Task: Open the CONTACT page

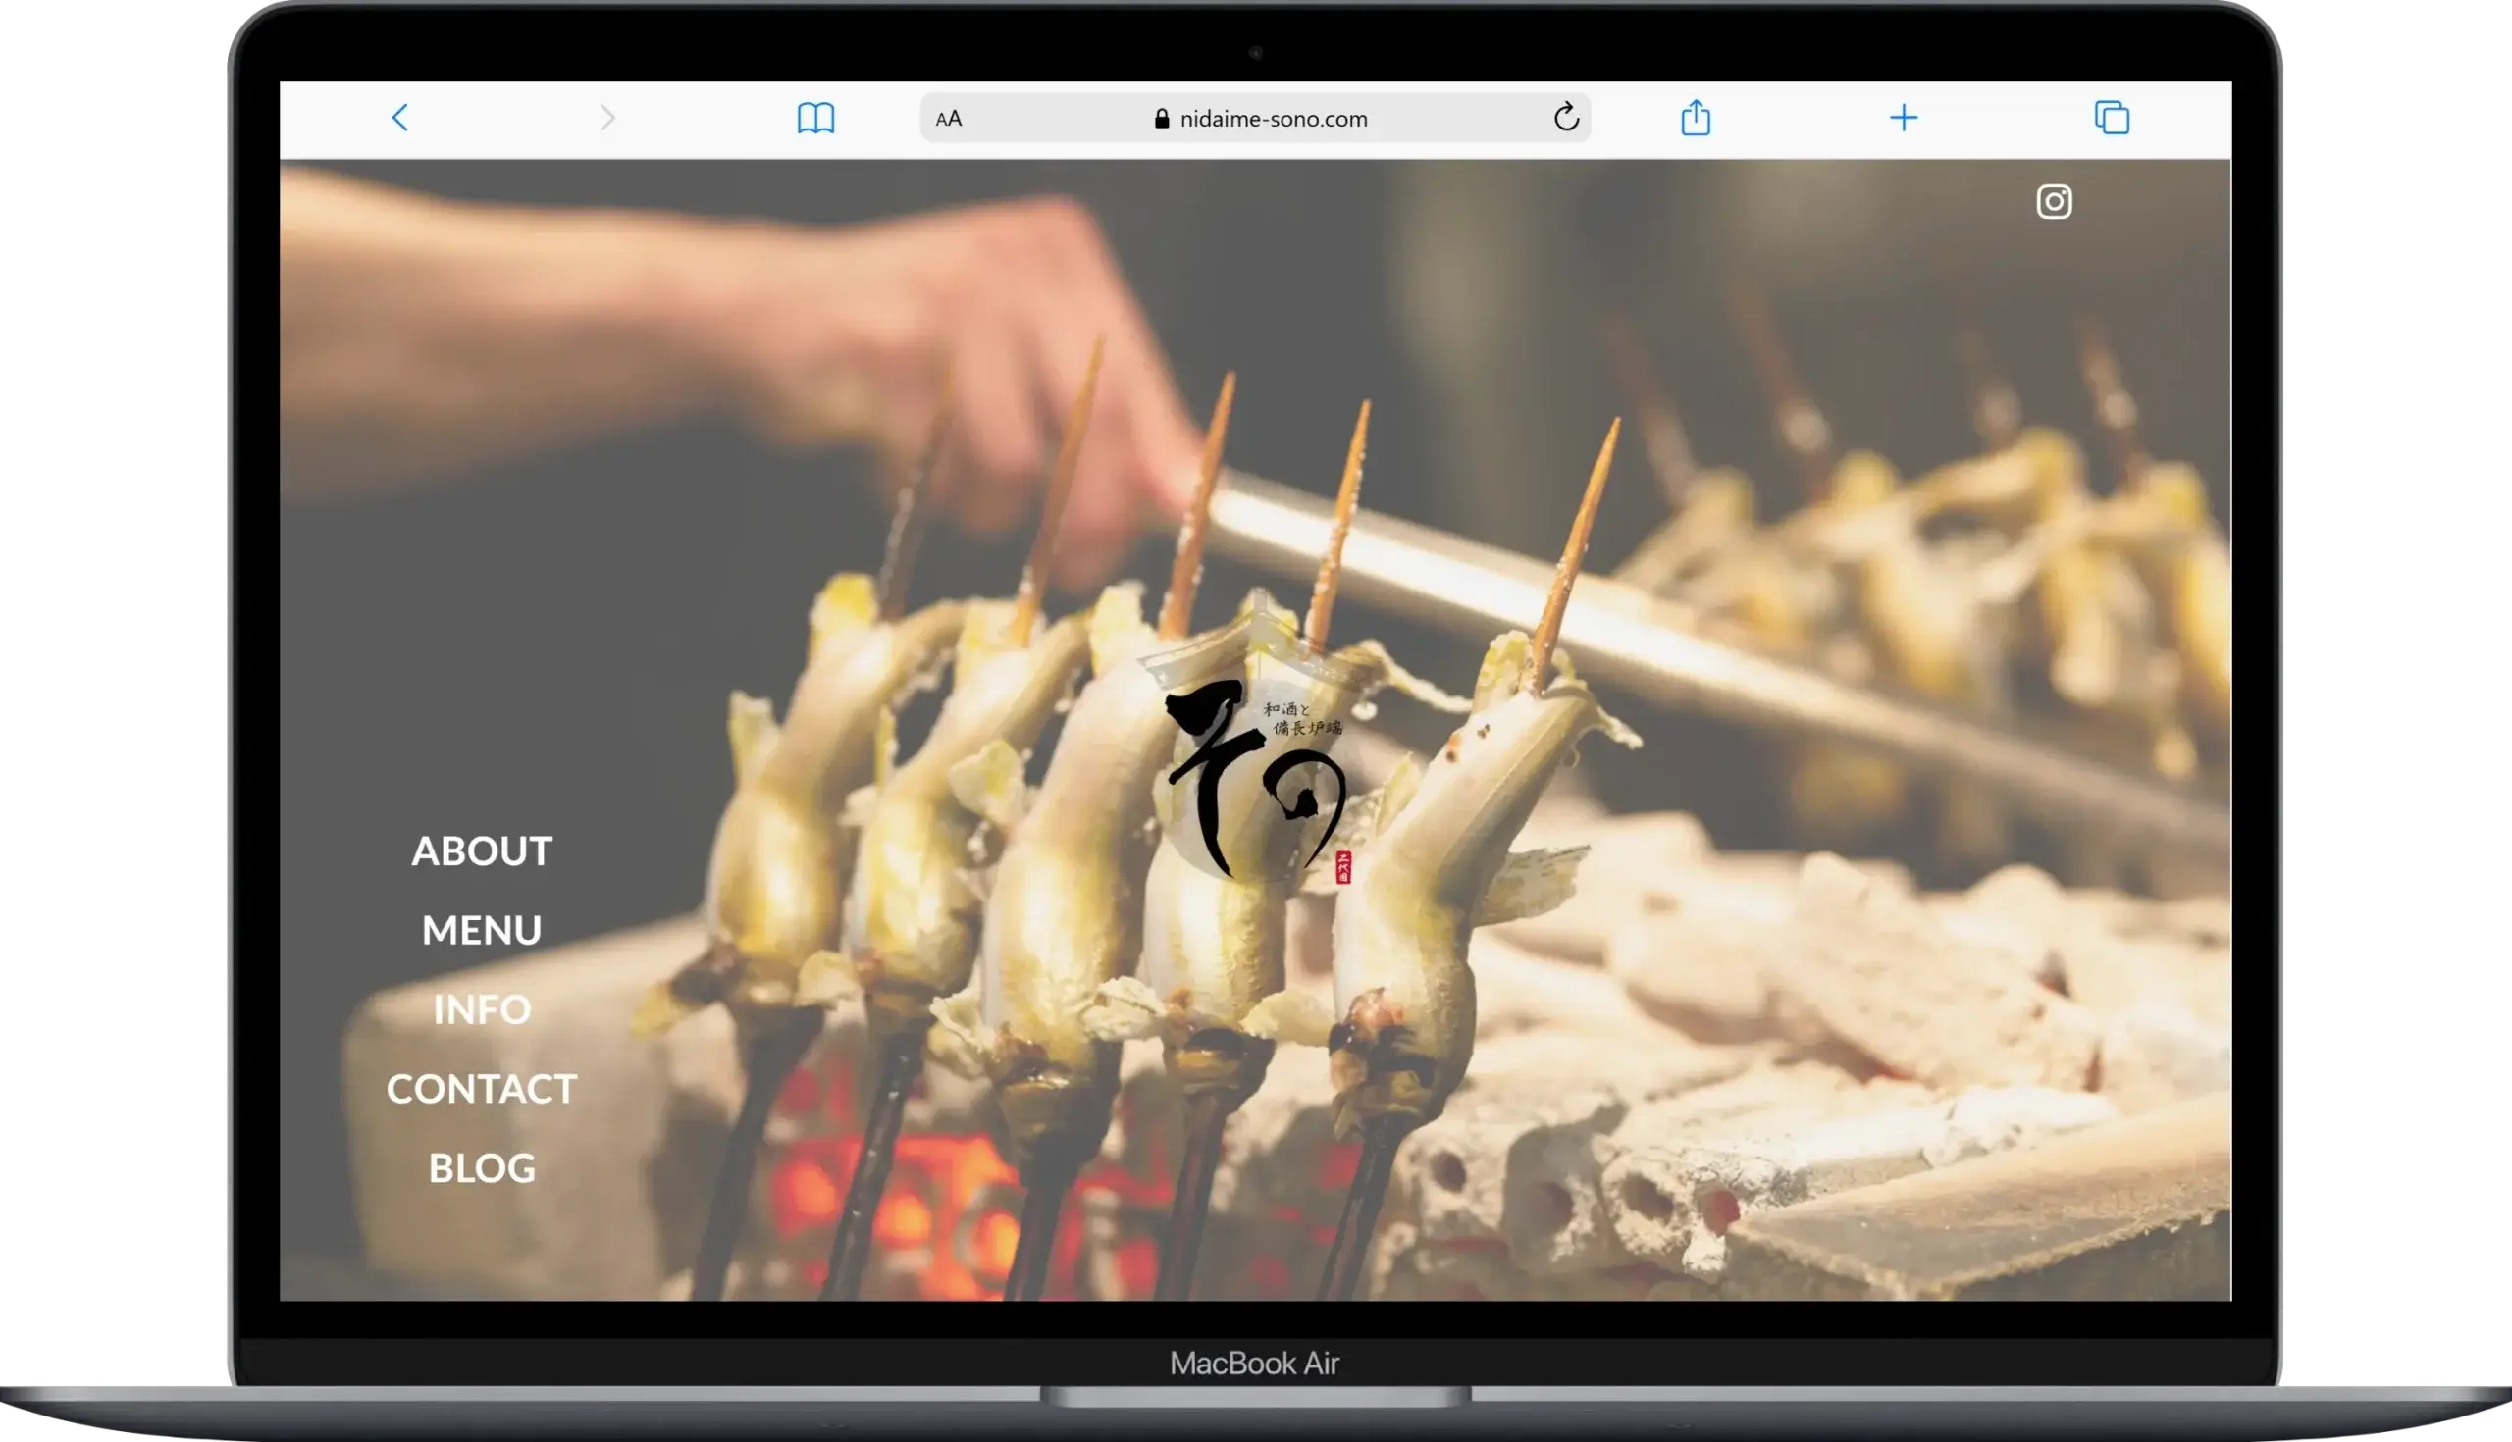Action: (x=482, y=1090)
